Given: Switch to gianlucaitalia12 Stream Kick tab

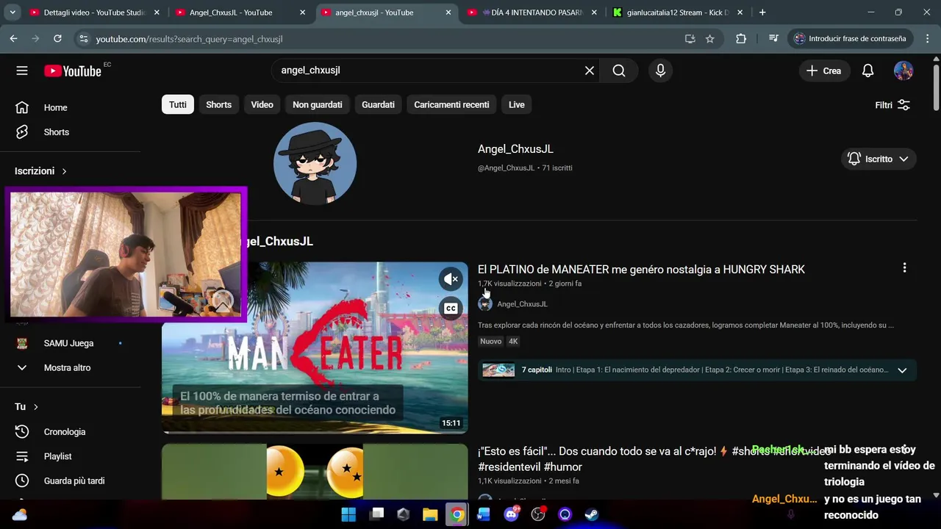Looking at the screenshot, I should tap(678, 12).
